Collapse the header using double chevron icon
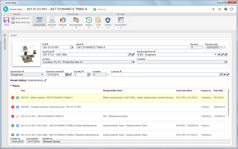The width and height of the screenshot is (238, 149). (x=213, y=9)
